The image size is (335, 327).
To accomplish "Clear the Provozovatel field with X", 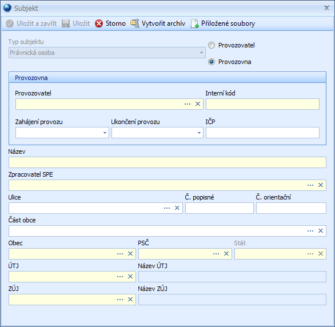I will [198, 104].
